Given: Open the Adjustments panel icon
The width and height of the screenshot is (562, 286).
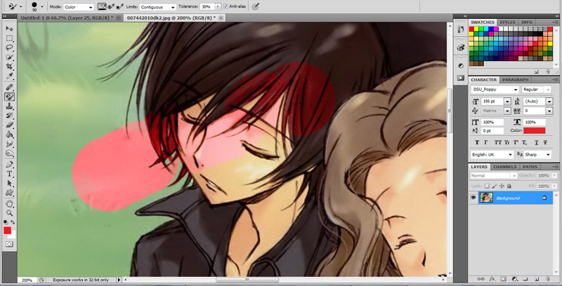Looking at the screenshot, I should pos(461,66).
